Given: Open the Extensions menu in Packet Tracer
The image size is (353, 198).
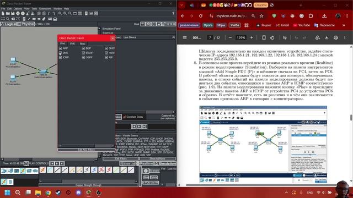Looking at the screenshot, I should [45, 9].
